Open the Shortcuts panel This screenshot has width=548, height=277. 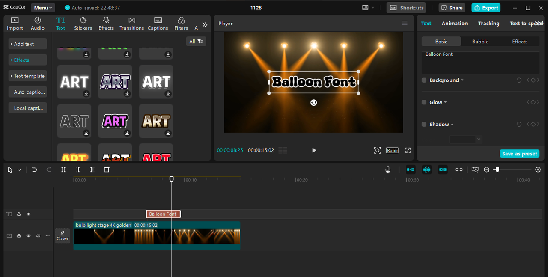[x=407, y=8]
